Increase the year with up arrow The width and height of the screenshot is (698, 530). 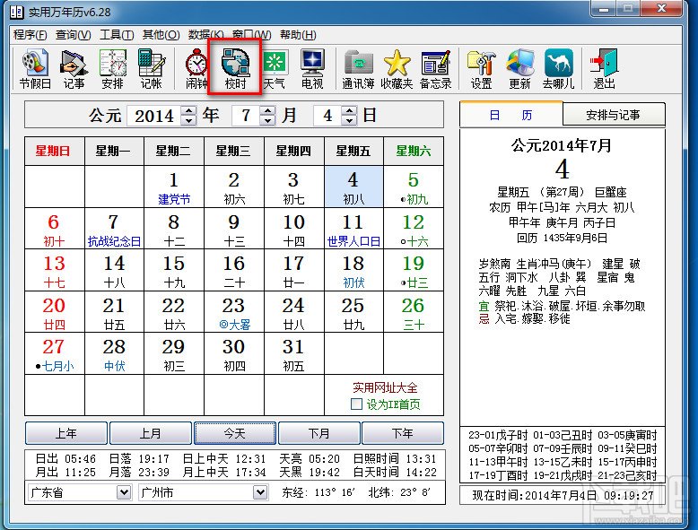pyautogui.click(x=189, y=111)
